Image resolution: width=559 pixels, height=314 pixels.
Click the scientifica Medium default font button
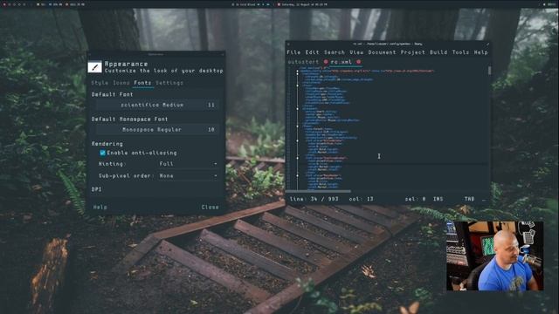157,105
